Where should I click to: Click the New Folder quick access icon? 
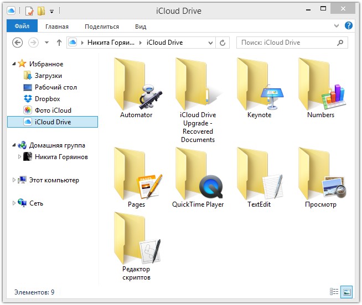pyautogui.click(x=41, y=11)
